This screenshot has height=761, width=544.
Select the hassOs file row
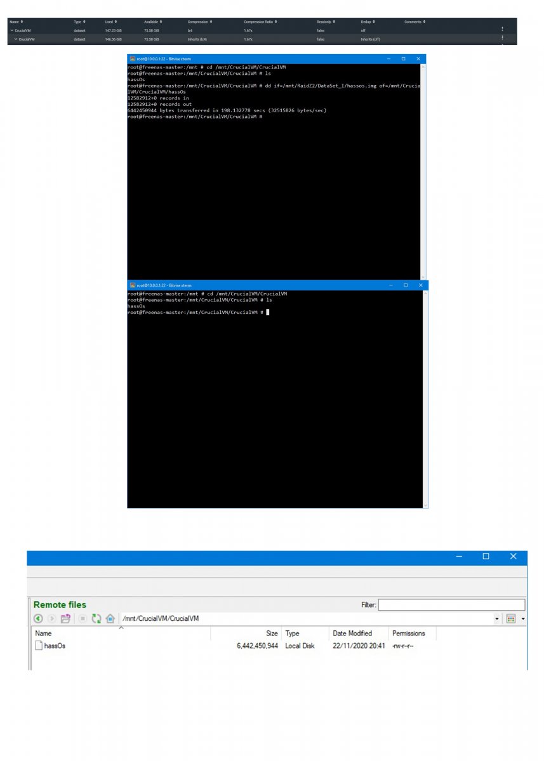[235, 646]
